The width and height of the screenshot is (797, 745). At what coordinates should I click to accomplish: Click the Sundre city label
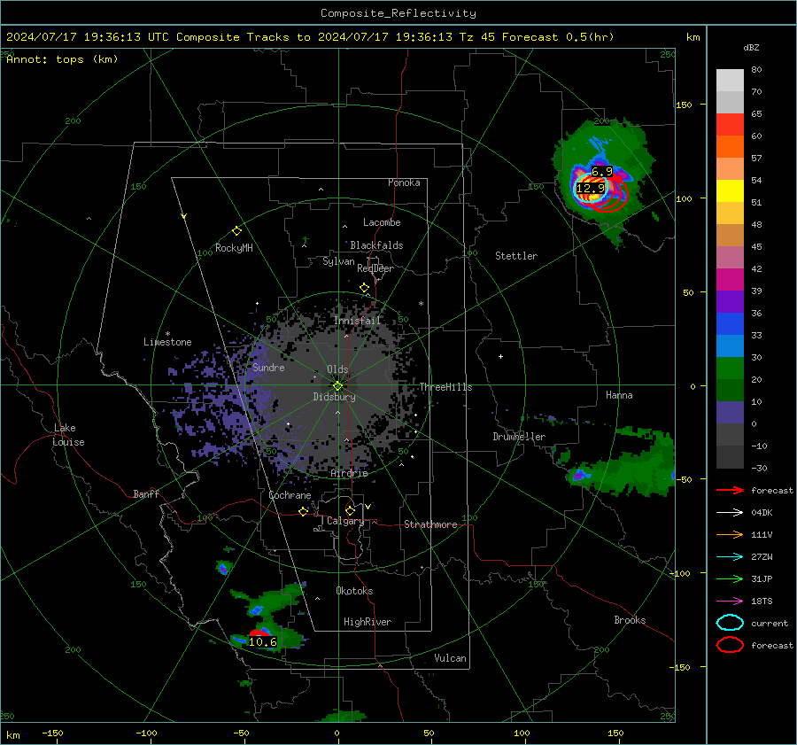[268, 367]
